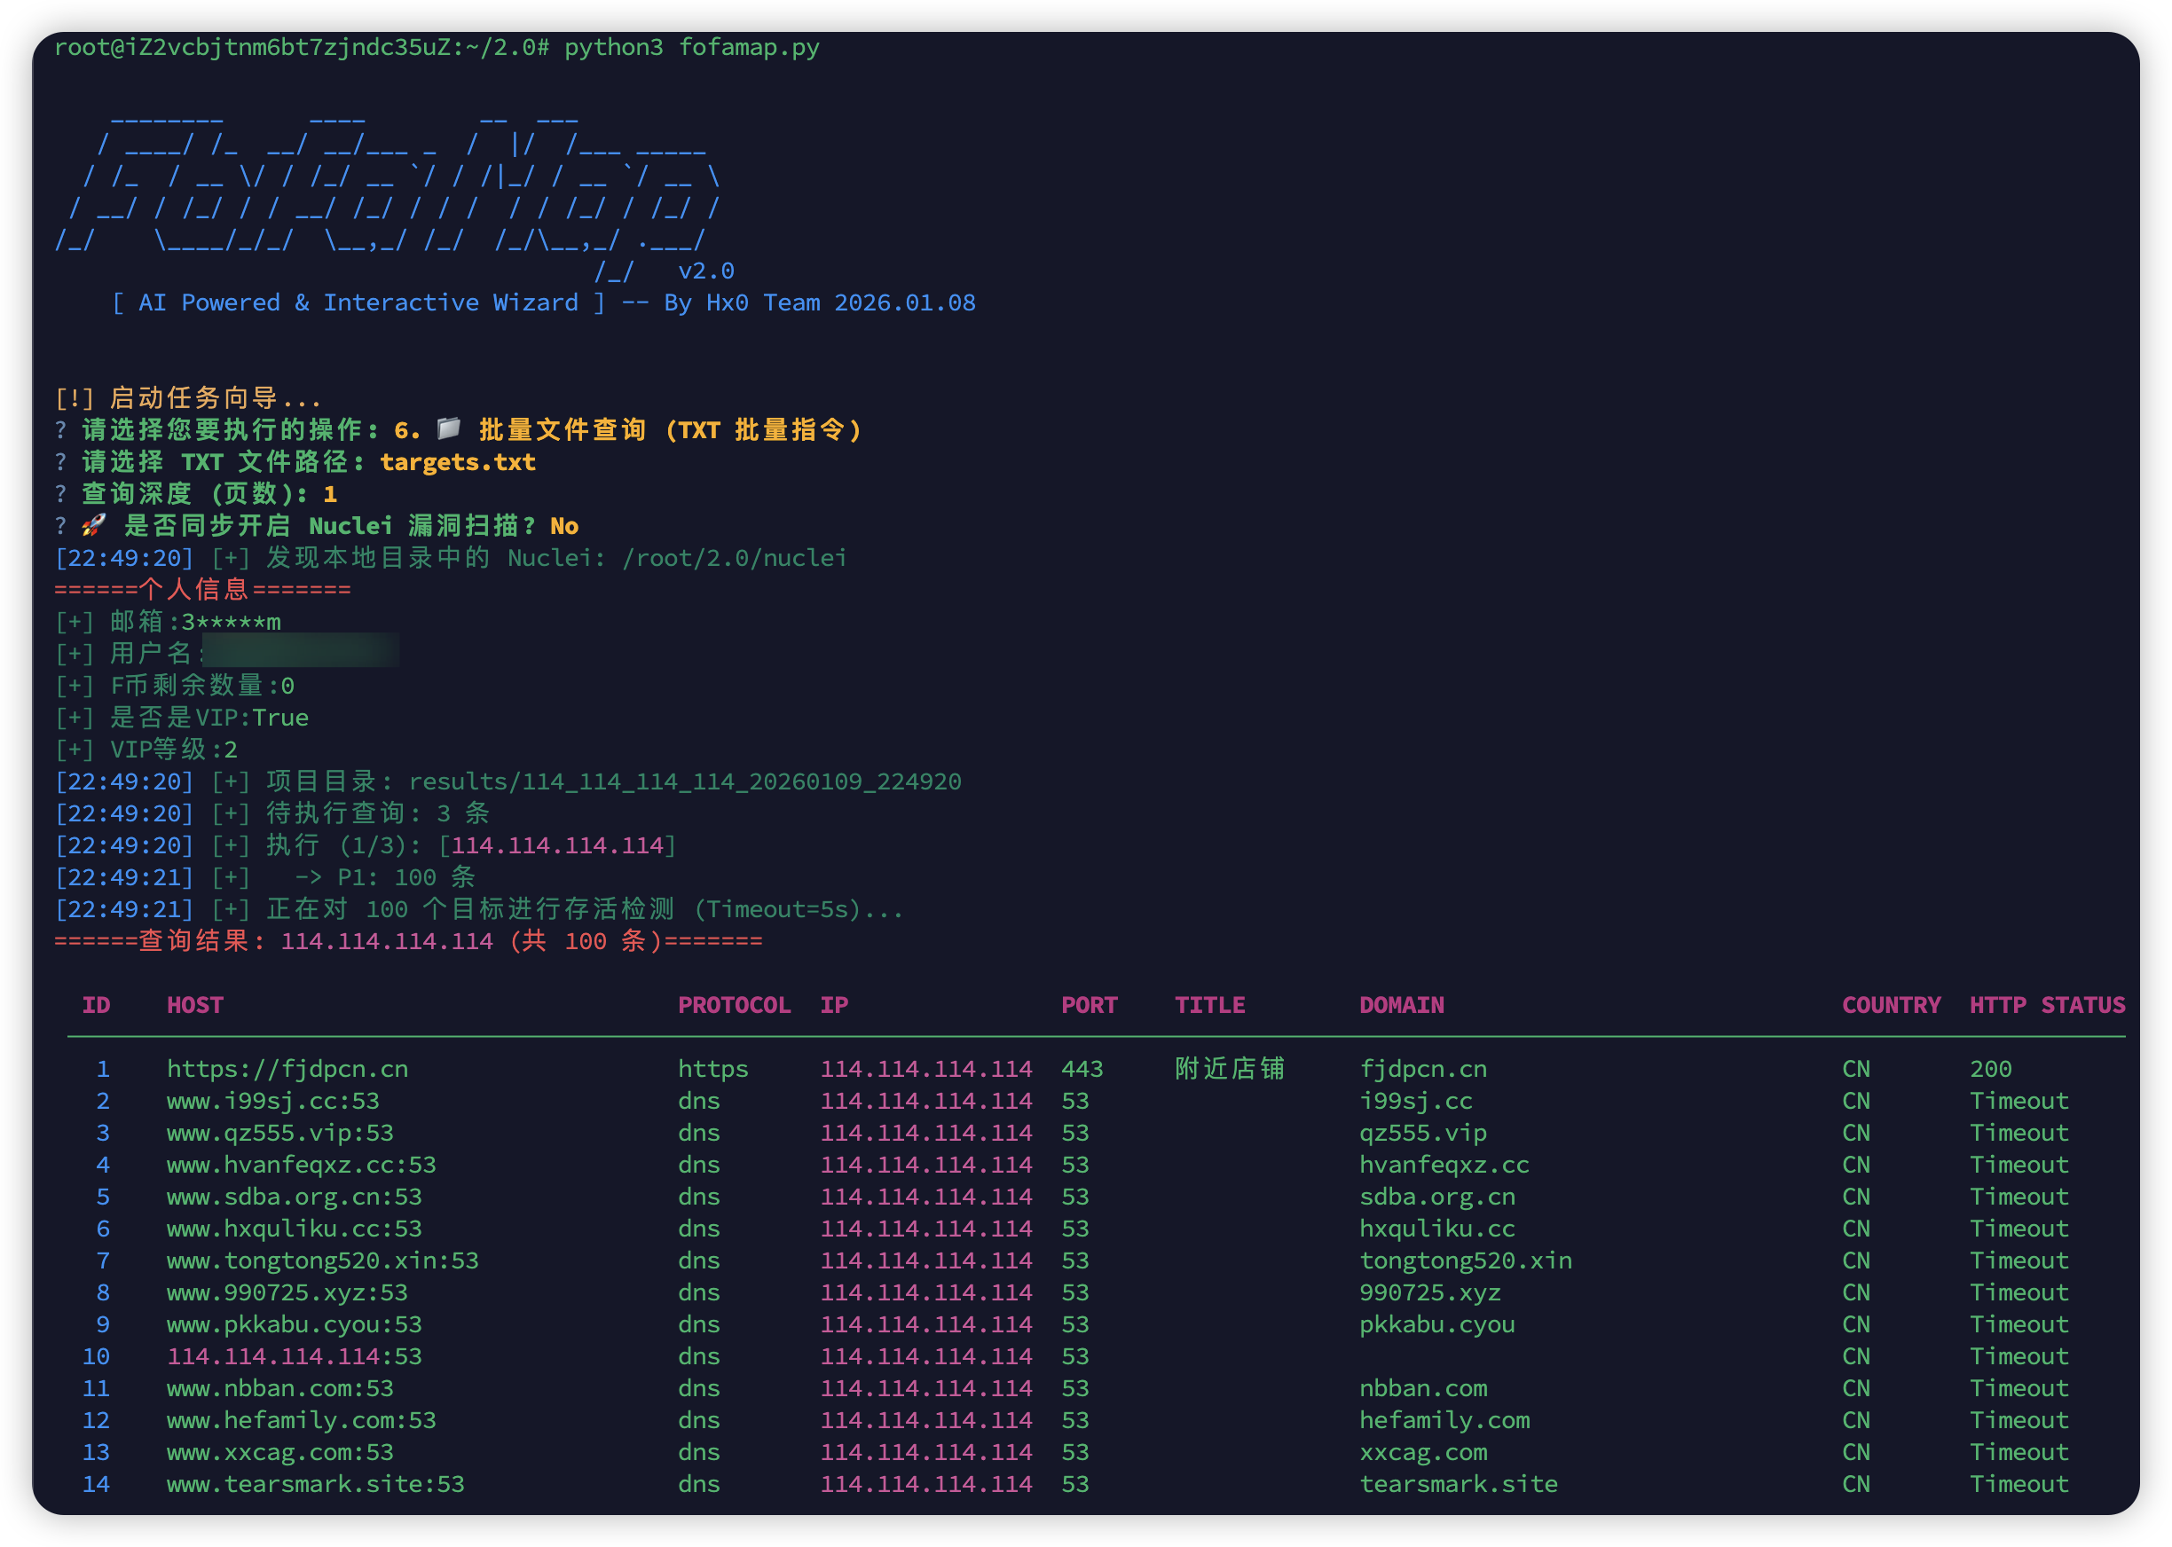Click the targets.txt file path answer
The width and height of the screenshot is (2172, 1547).
tap(457, 462)
